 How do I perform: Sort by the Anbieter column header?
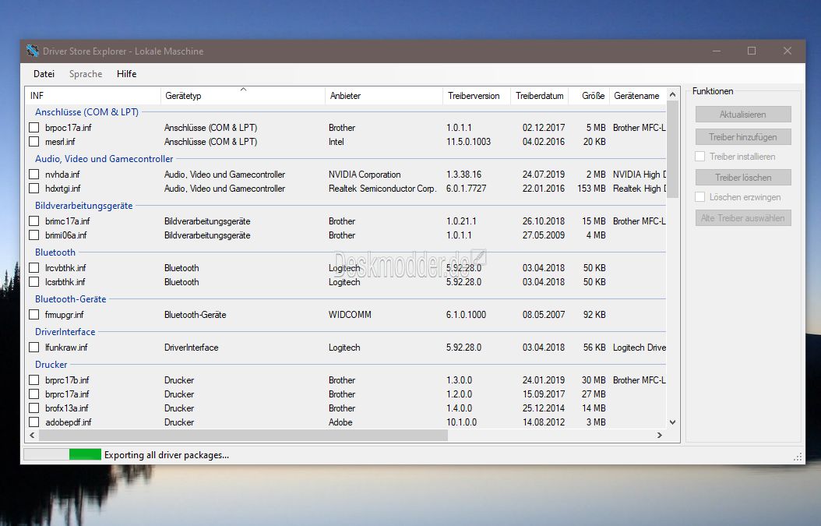(x=384, y=95)
